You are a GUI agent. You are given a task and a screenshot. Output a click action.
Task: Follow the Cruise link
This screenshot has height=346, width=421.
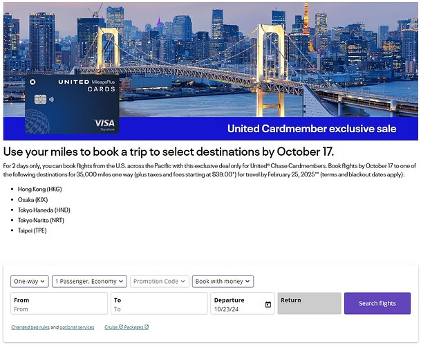(111, 327)
